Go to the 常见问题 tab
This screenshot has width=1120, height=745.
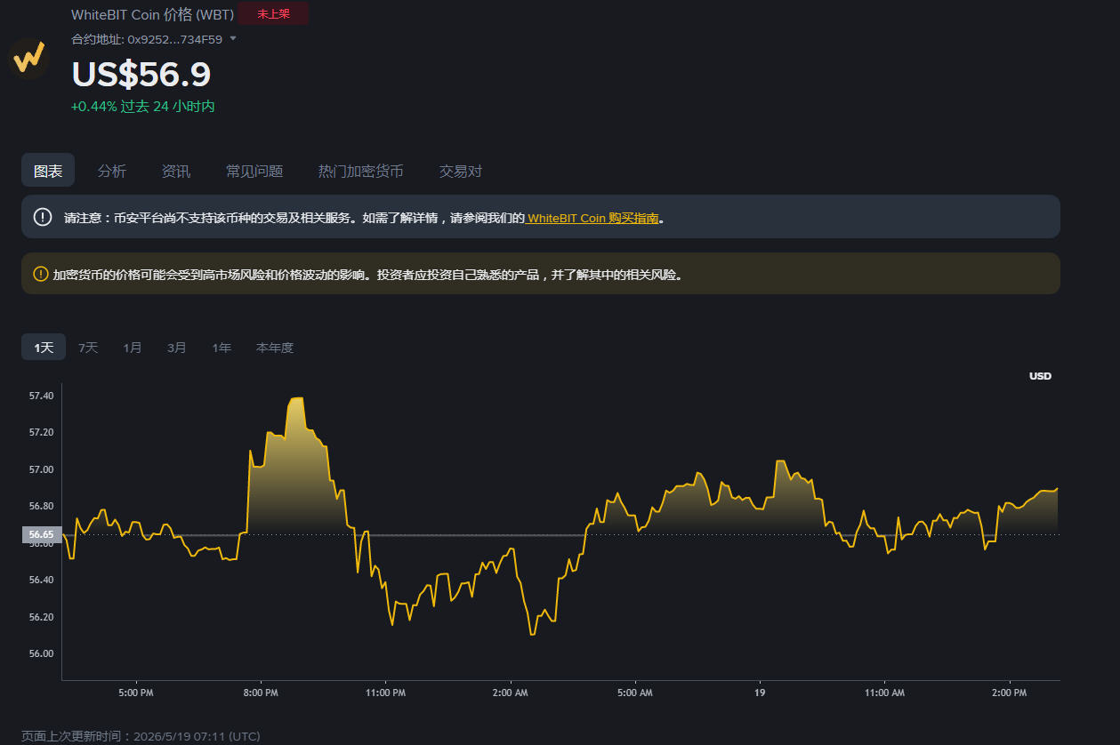point(254,171)
